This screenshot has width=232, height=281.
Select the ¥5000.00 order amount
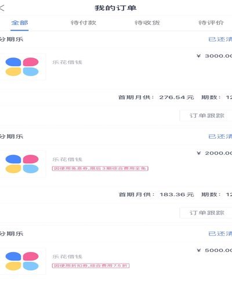tap(215, 250)
